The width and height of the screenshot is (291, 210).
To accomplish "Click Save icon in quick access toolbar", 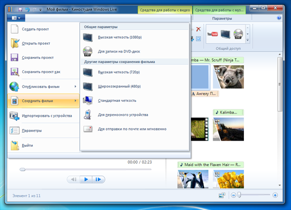I will click(x=20, y=10).
